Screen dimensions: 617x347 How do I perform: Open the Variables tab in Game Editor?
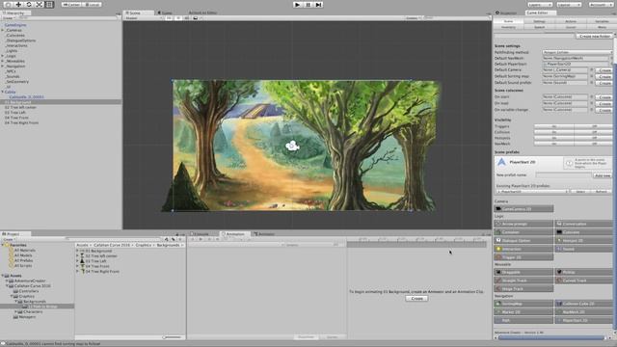602,21
